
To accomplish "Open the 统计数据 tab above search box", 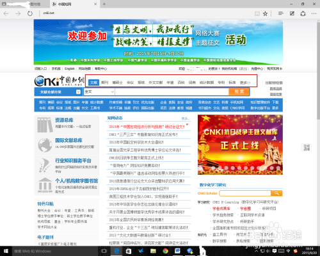I will pos(207,83).
